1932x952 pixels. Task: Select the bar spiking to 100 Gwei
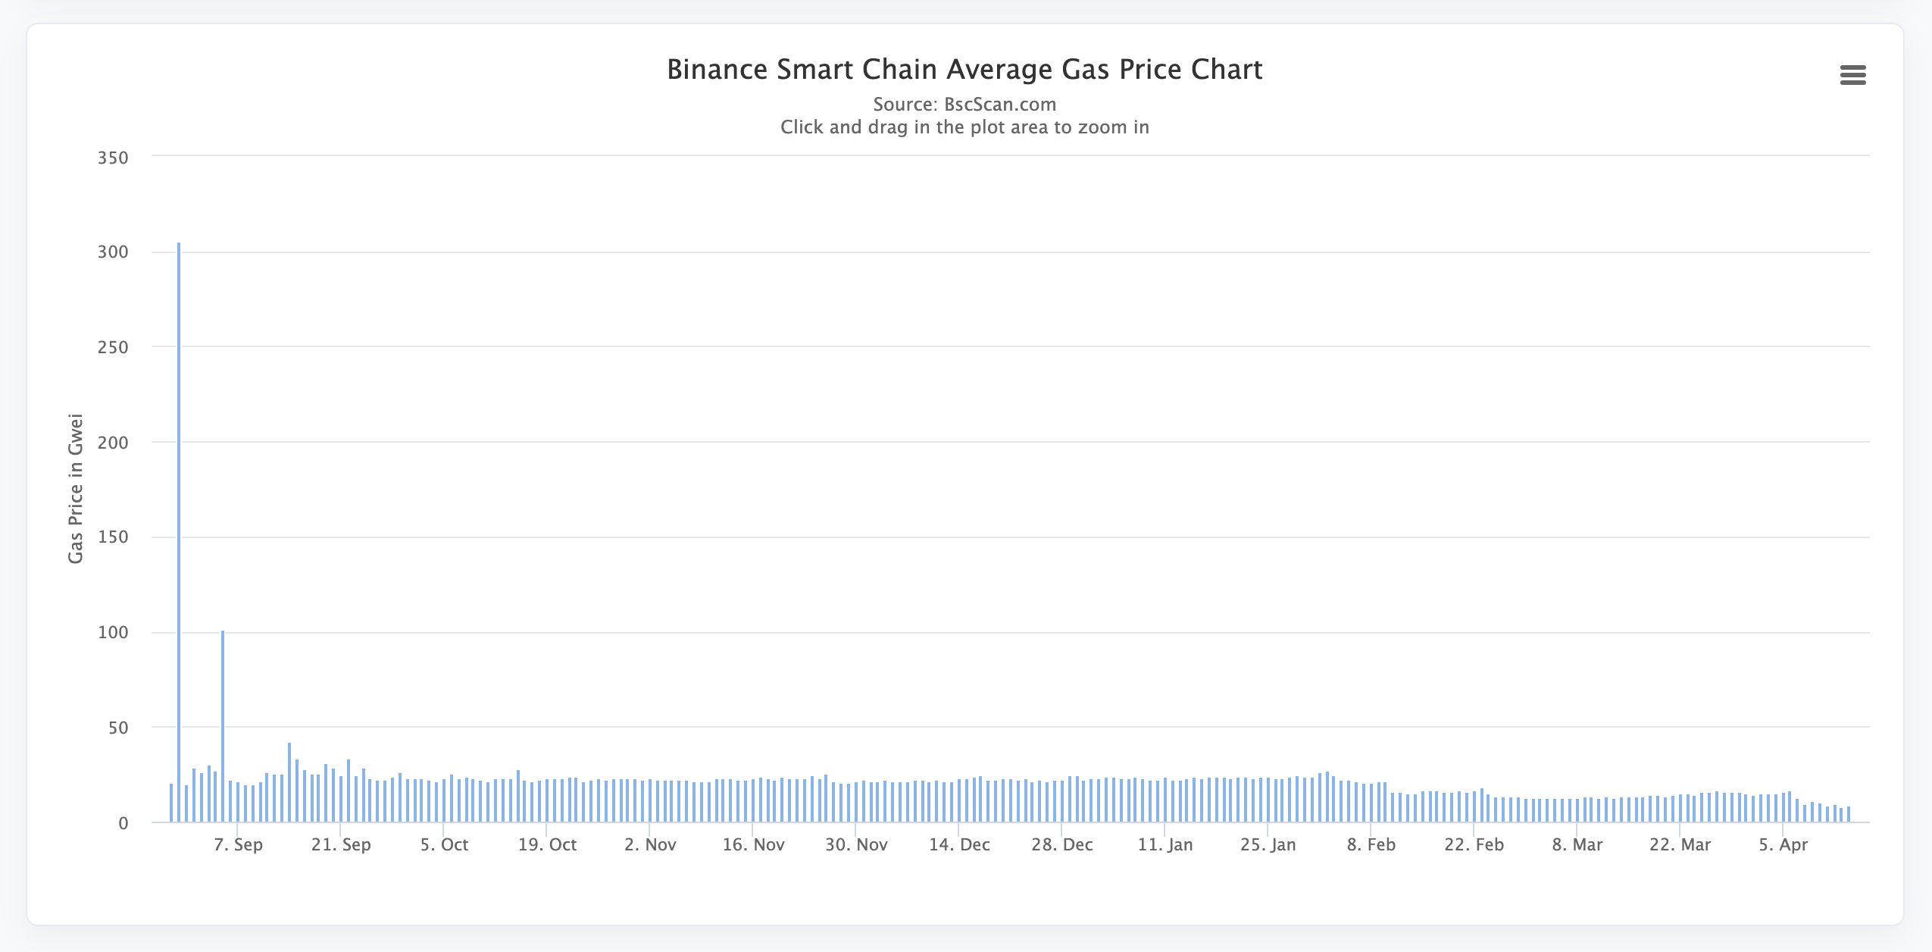click(x=223, y=726)
